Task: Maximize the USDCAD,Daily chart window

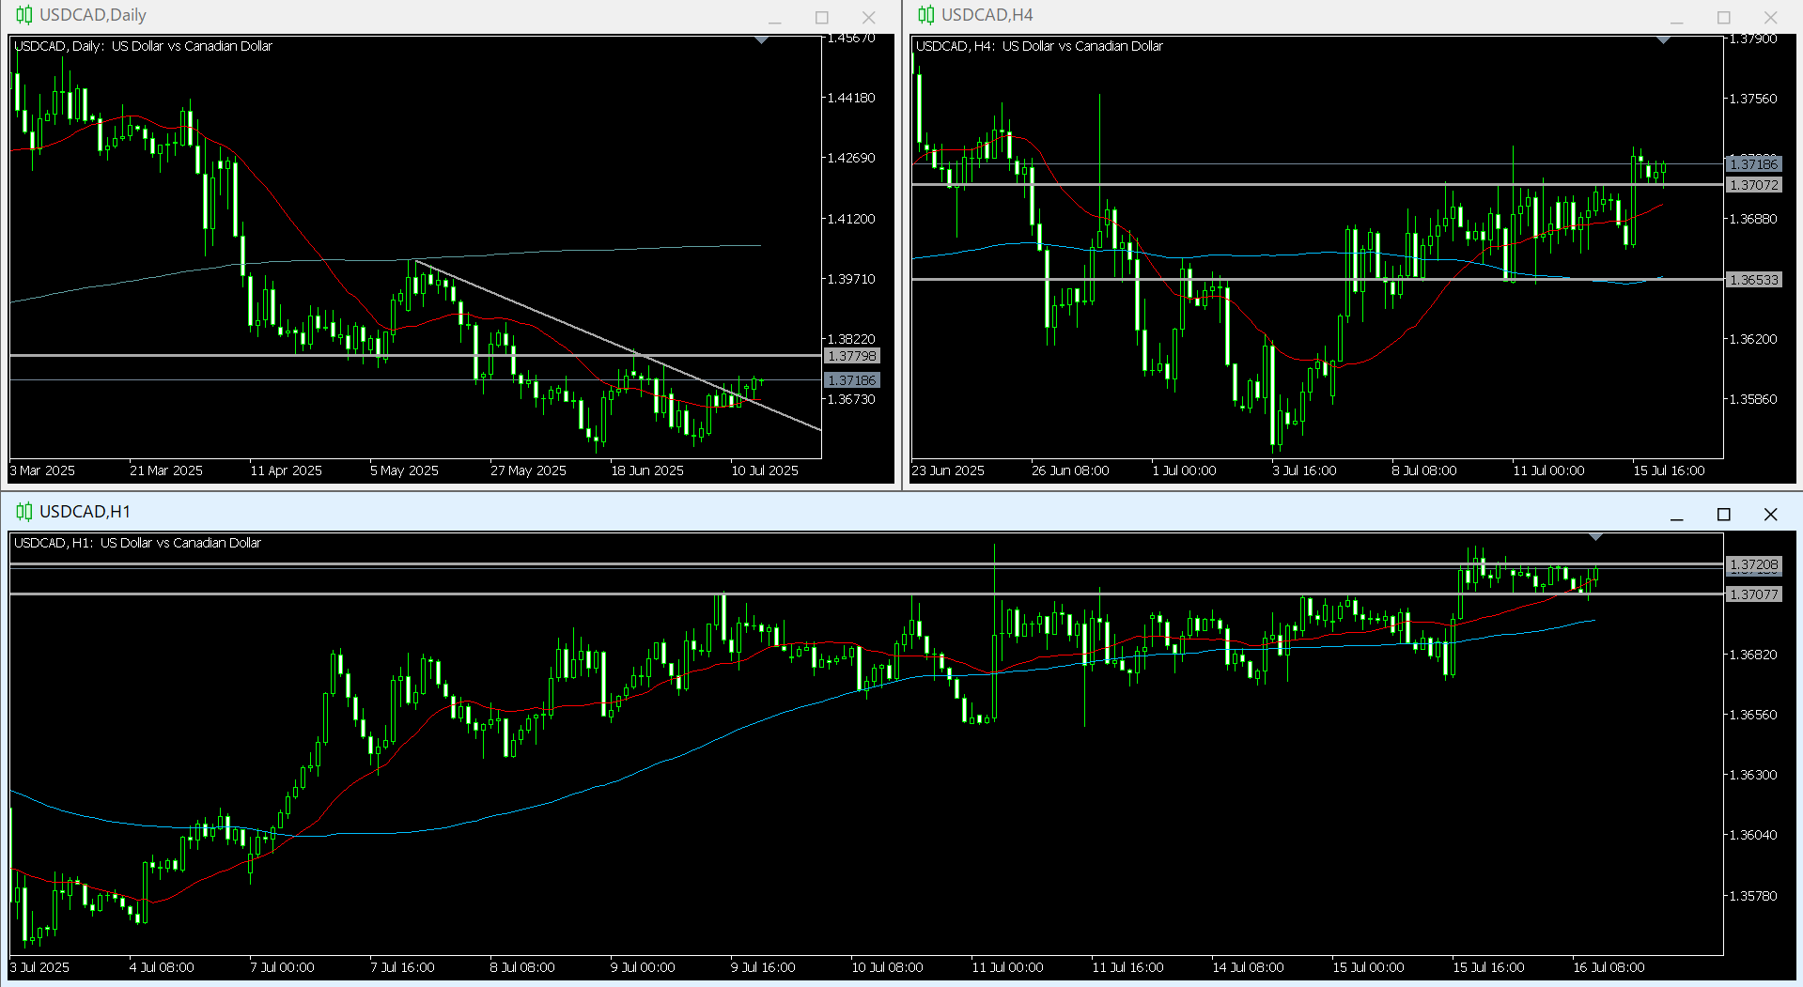Action: (822, 17)
